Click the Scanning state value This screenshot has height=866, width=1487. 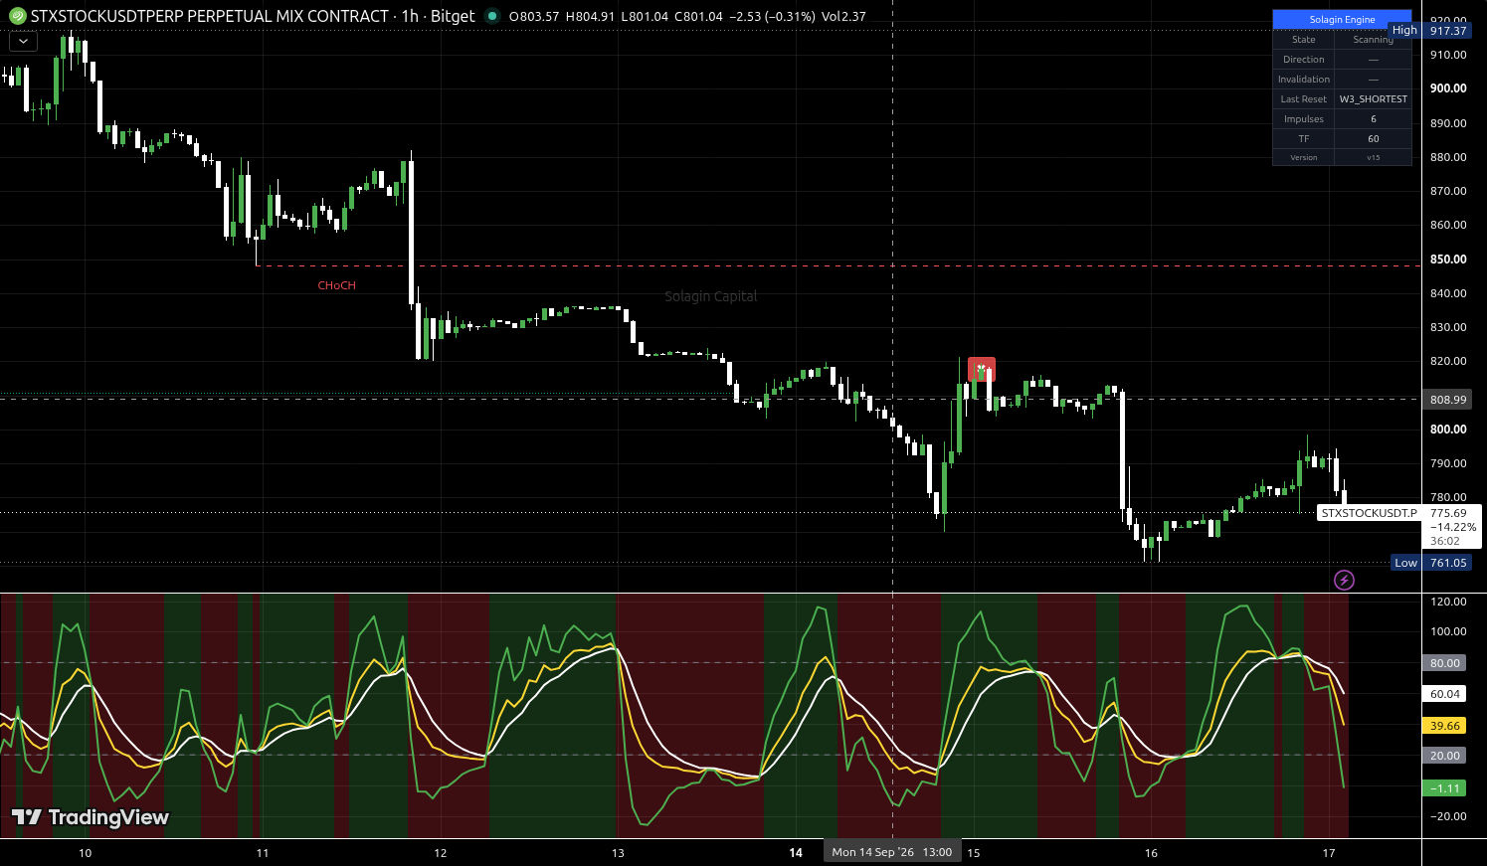(1373, 40)
